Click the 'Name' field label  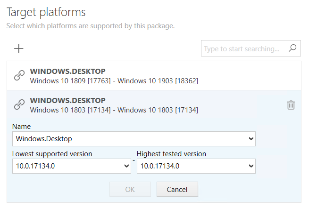pyautogui.click(x=21, y=127)
